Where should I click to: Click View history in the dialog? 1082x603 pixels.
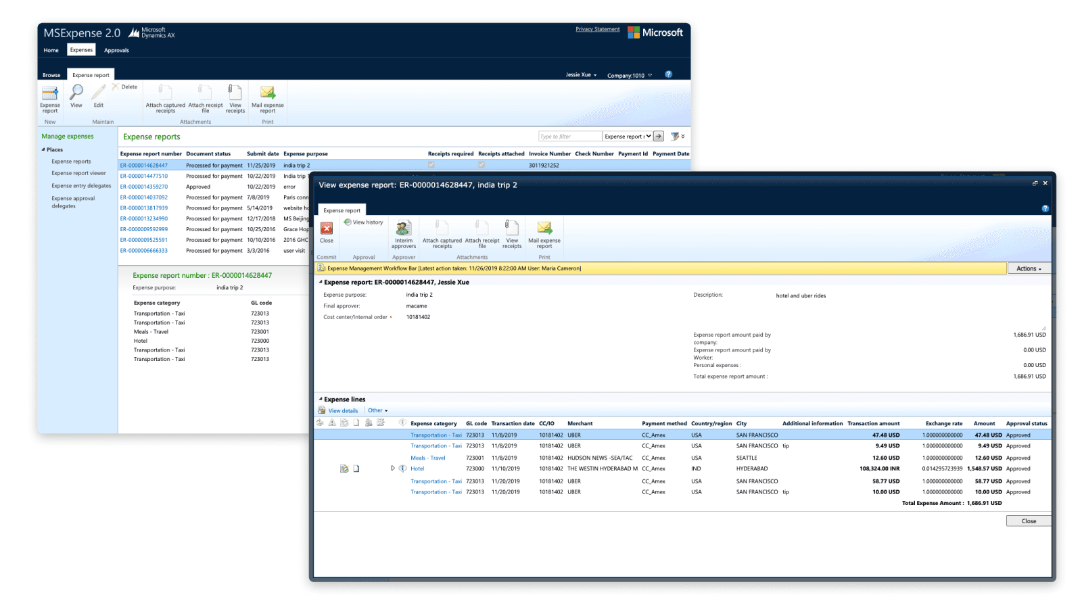pos(363,222)
